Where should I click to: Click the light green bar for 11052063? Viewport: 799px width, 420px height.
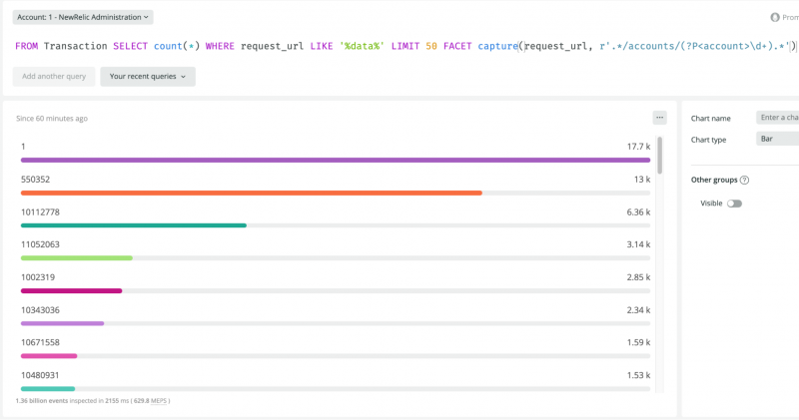[x=77, y=258]
